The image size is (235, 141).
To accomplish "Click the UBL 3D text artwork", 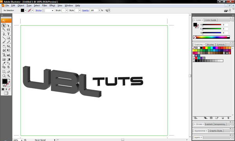I will tap(62, 82).
